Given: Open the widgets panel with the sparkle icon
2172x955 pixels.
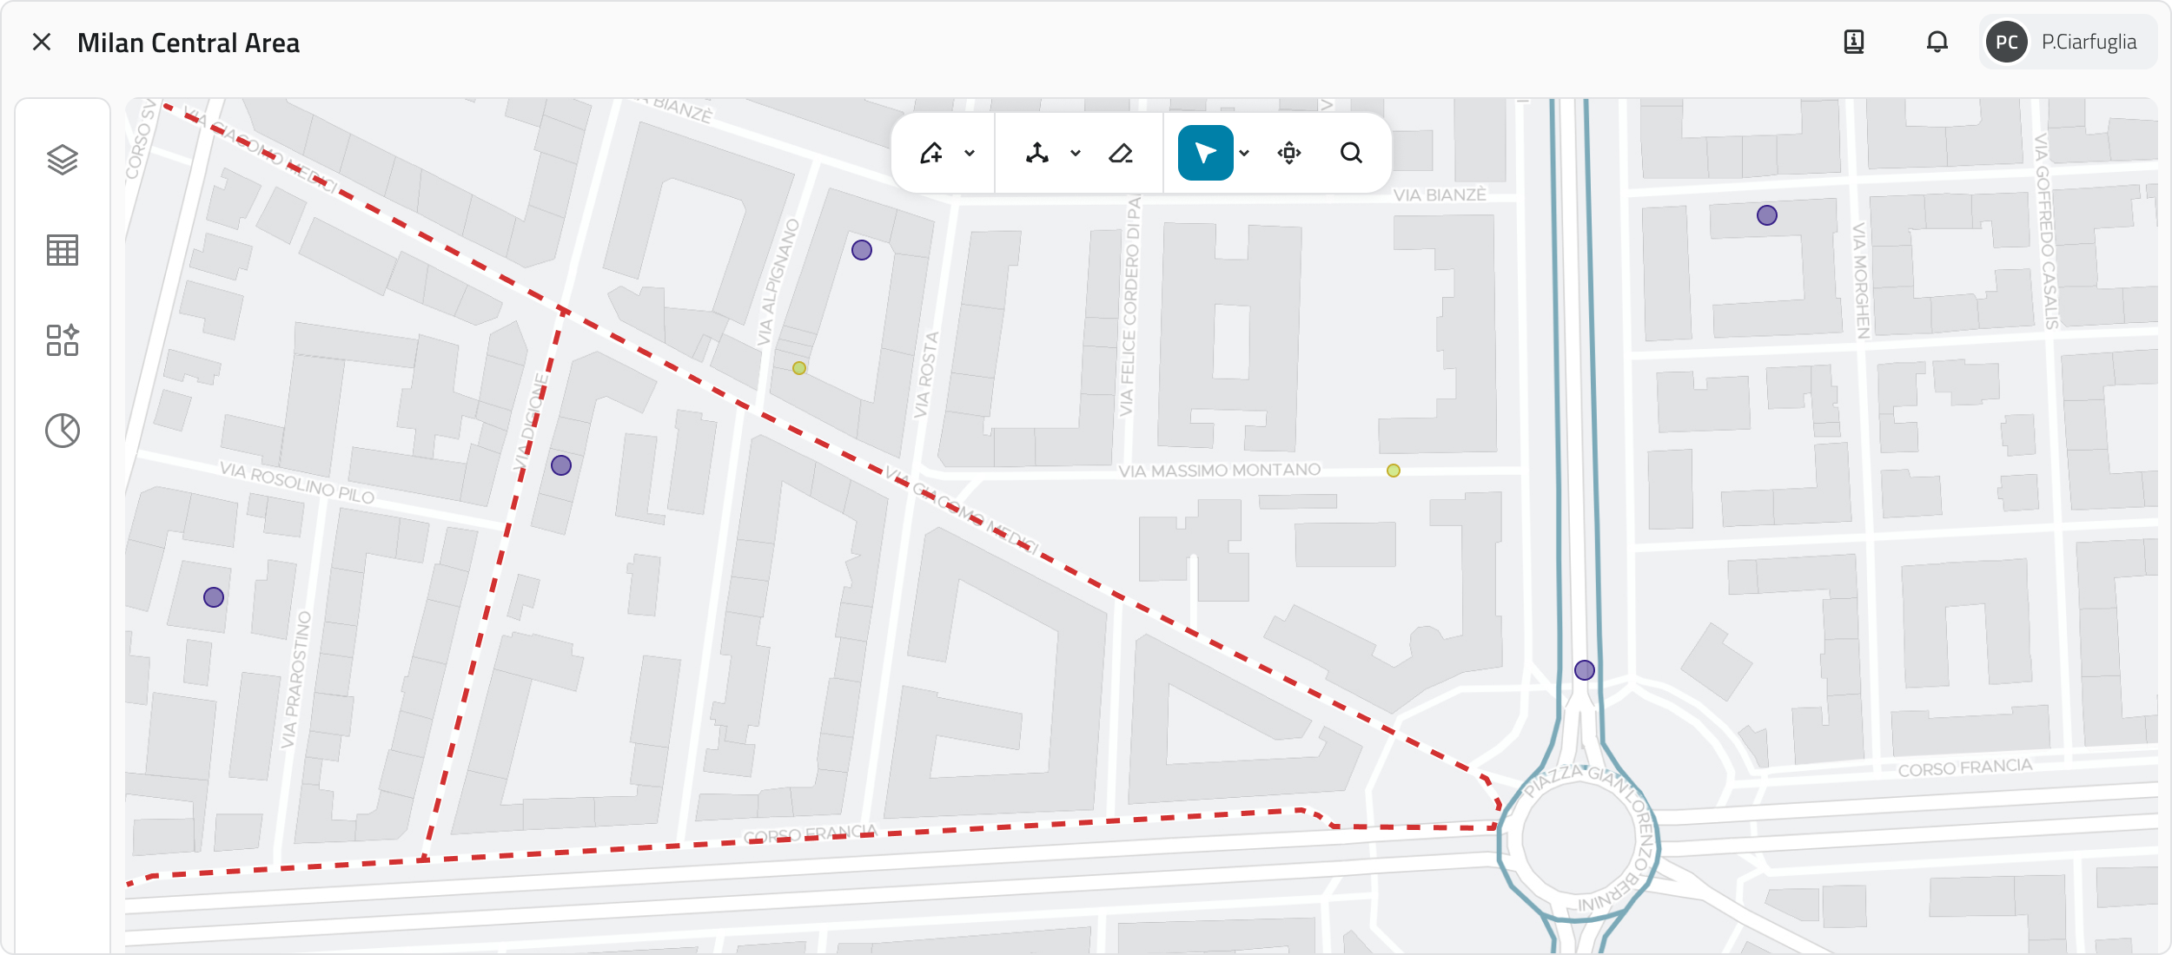Looking at the screenshot, I should [x=63, y=340].
